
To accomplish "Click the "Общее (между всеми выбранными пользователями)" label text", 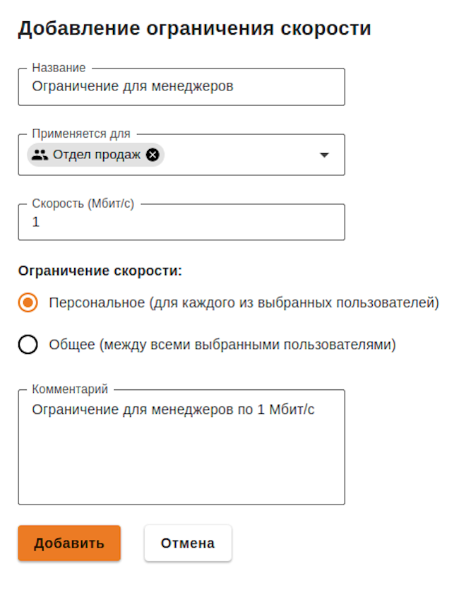I will [x=222, y=346].
